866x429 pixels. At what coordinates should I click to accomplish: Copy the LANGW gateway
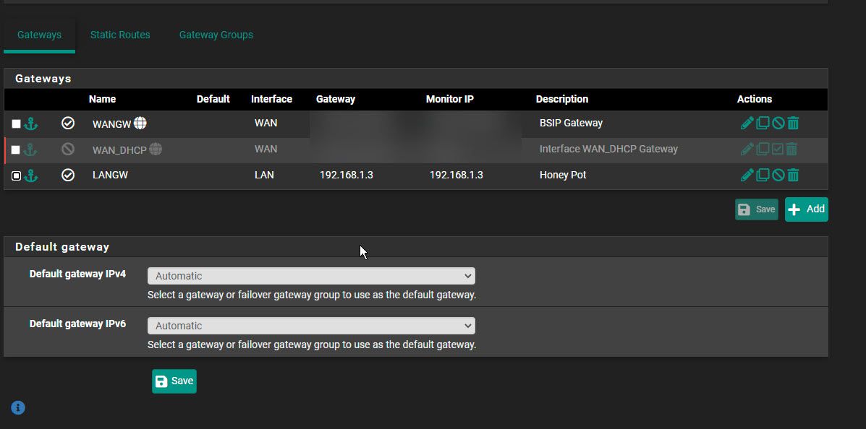point(763,175)
